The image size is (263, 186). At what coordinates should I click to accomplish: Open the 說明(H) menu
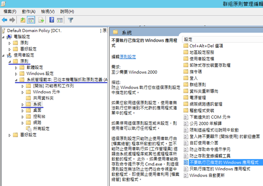(x=67, y=11)
